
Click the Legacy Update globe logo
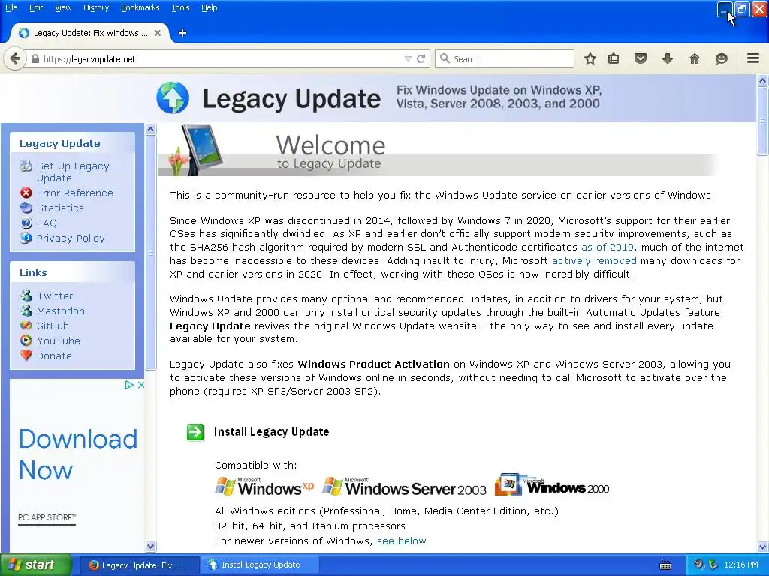coord(173,97)
